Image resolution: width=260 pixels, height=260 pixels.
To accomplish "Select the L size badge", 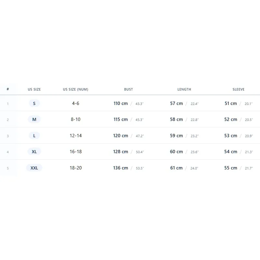I will (34, 136).
